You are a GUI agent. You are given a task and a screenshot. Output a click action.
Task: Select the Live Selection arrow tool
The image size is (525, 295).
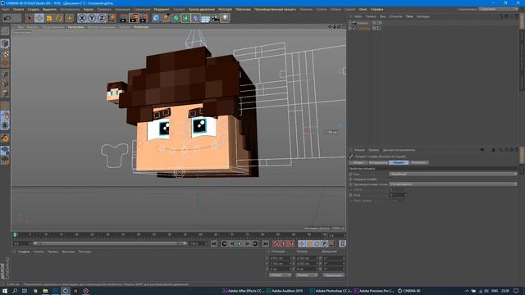(x=30, y=18)
